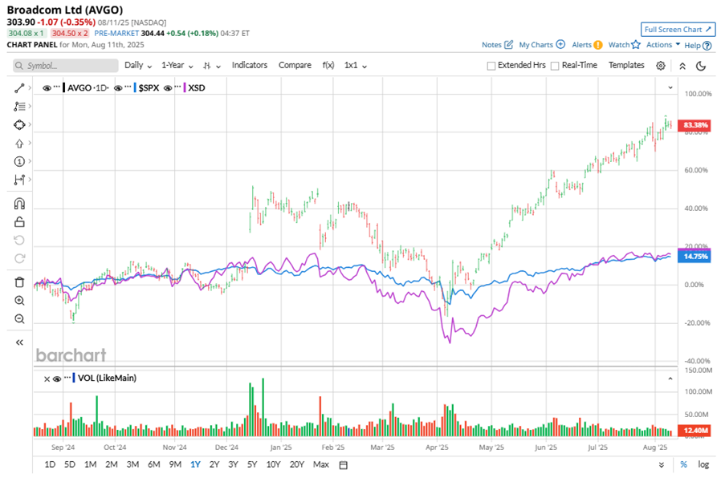Click the $SPX blue color marker
Image resolution: width=725 pixels, height=478 pixels.
click(135, 87)
